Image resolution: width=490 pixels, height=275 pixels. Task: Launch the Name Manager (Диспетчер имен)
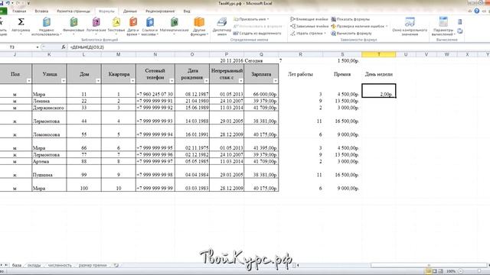[x=222, y=26]
